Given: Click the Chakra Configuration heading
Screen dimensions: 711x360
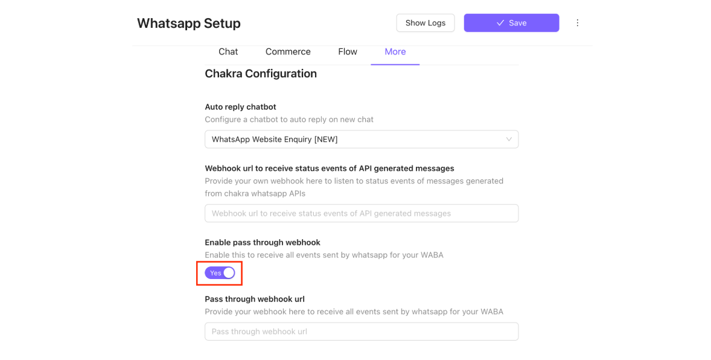Looking at the screenshot, I should (x=261, y=74).
